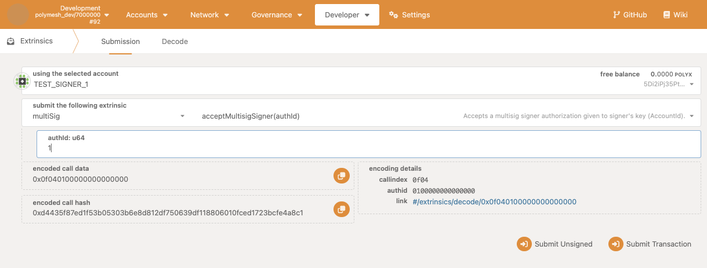Click the Wiki book icon

point(666,15)
